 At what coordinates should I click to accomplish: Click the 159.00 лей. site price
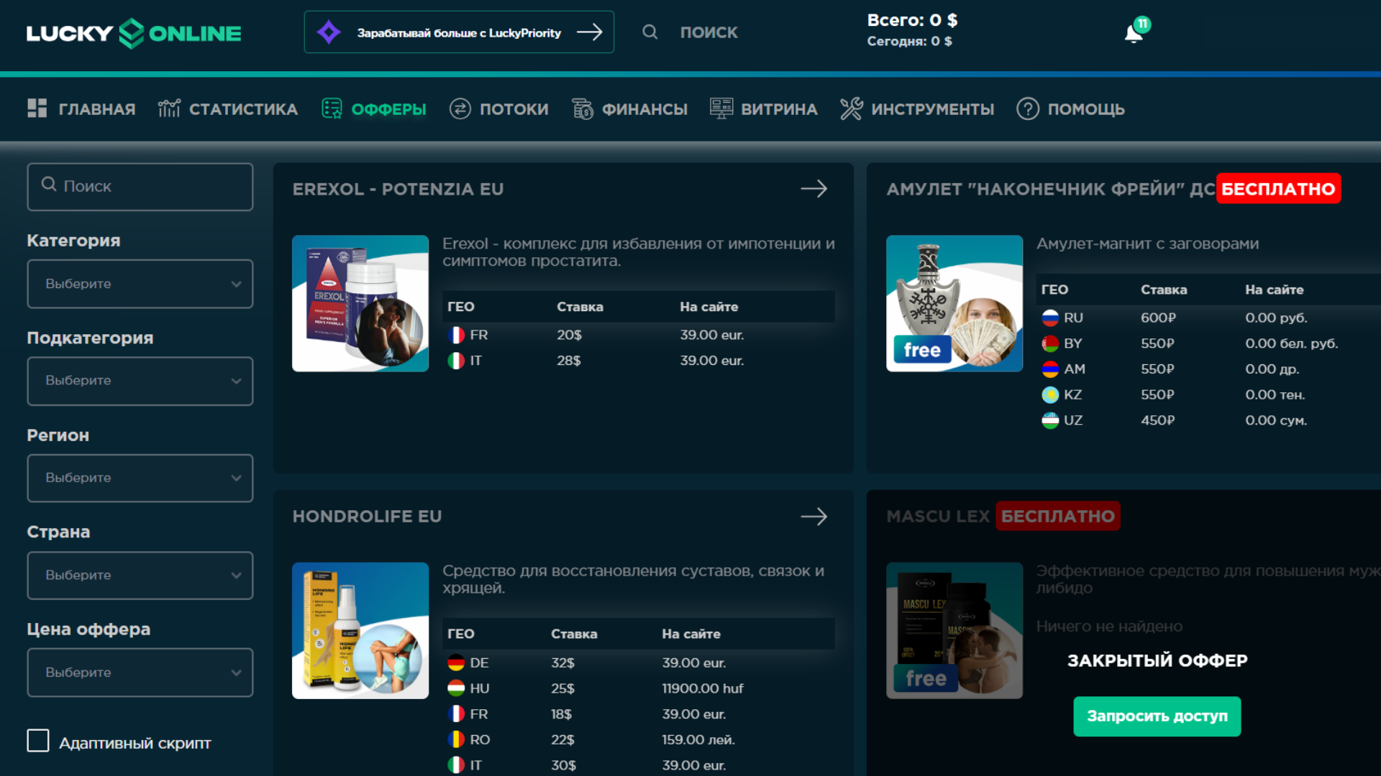698,739
